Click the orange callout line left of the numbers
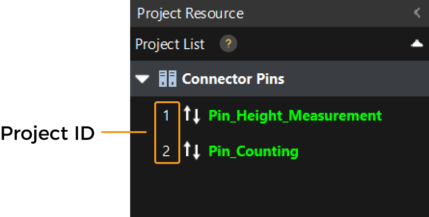Image resolution: width=429 pixels, height=217 pixels. click(124, 131)
